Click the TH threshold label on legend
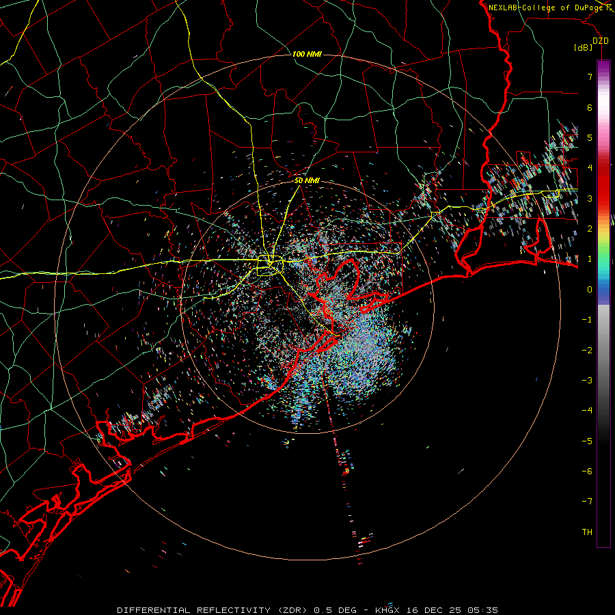Screen dimensions: 615x615 click(x=587, y=532)
